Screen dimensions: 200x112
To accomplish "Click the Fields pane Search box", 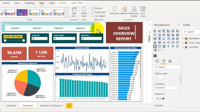I will click(x=191, y=32).
